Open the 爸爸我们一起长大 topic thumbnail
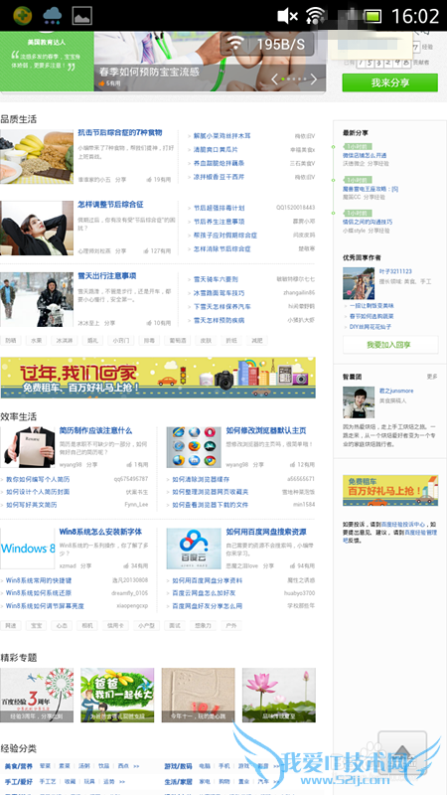This screenshot has width=447, height=795. tap(117, 695)
